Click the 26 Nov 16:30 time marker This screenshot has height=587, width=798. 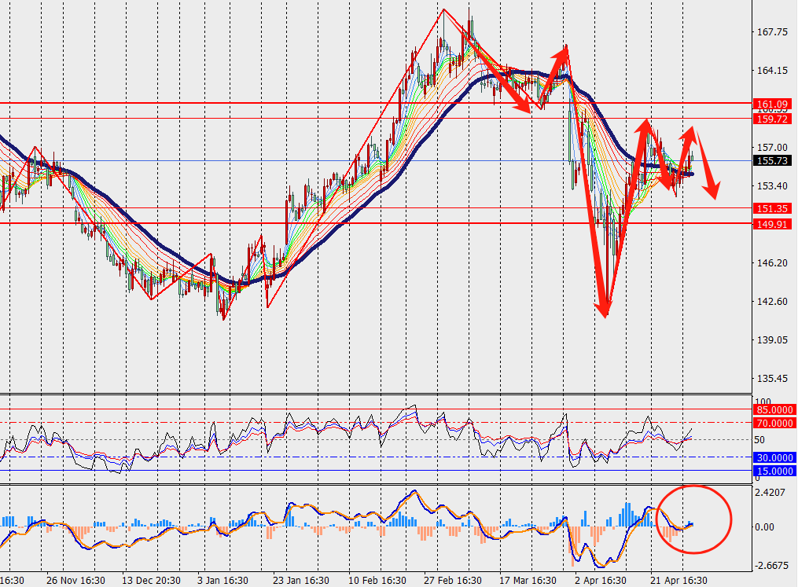pos(75,580)
